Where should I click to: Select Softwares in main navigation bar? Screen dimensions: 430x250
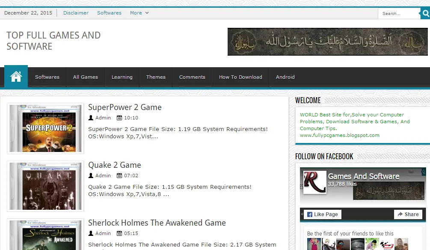[47, 77]
